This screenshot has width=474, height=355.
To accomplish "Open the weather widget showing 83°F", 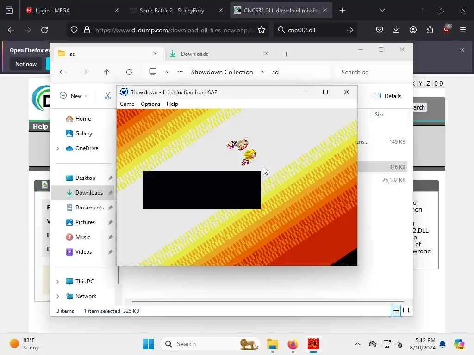I will coord(25,344).
